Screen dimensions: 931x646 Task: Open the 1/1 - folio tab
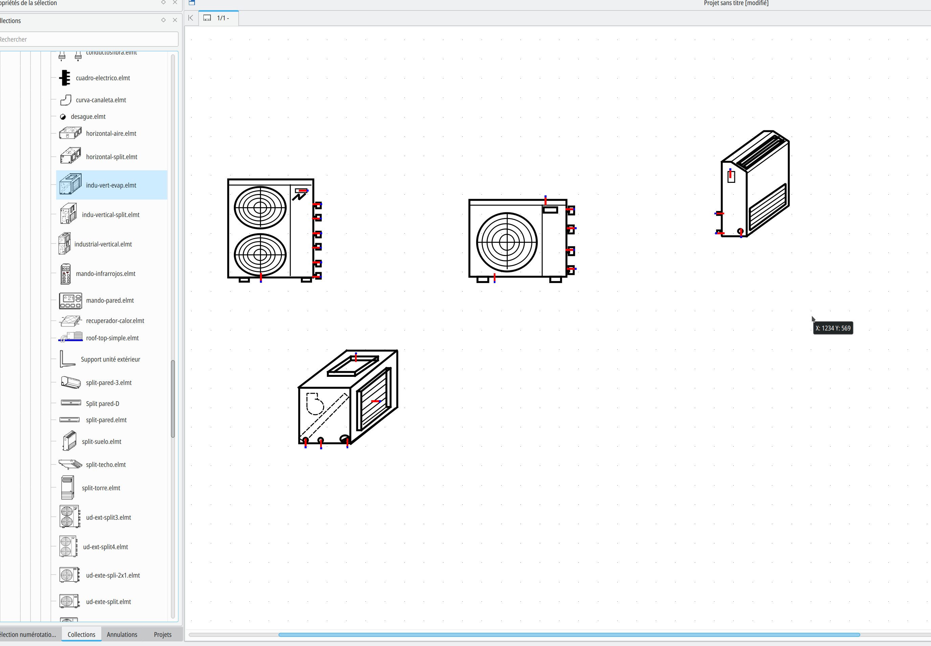click(x=219, y=18)
